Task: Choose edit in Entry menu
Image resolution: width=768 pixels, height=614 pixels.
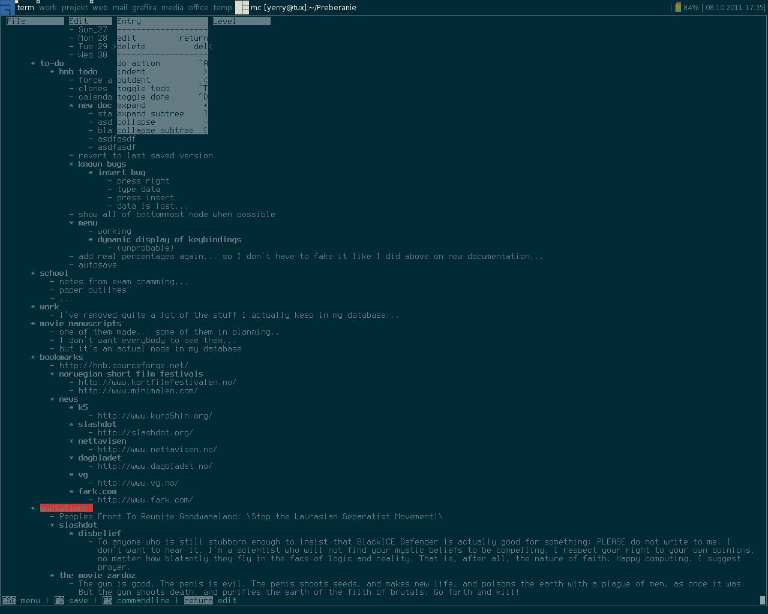Action: 162,38
